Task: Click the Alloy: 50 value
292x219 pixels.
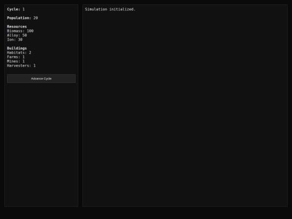Action: click(17, 35)
